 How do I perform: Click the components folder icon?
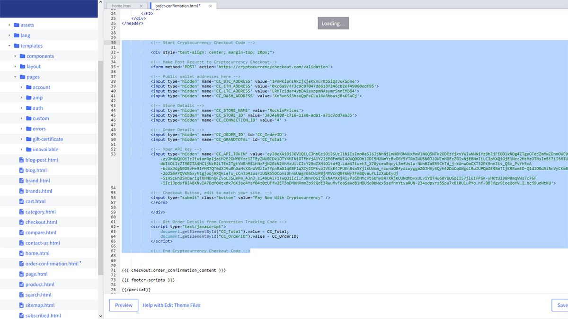click(23, 56)
